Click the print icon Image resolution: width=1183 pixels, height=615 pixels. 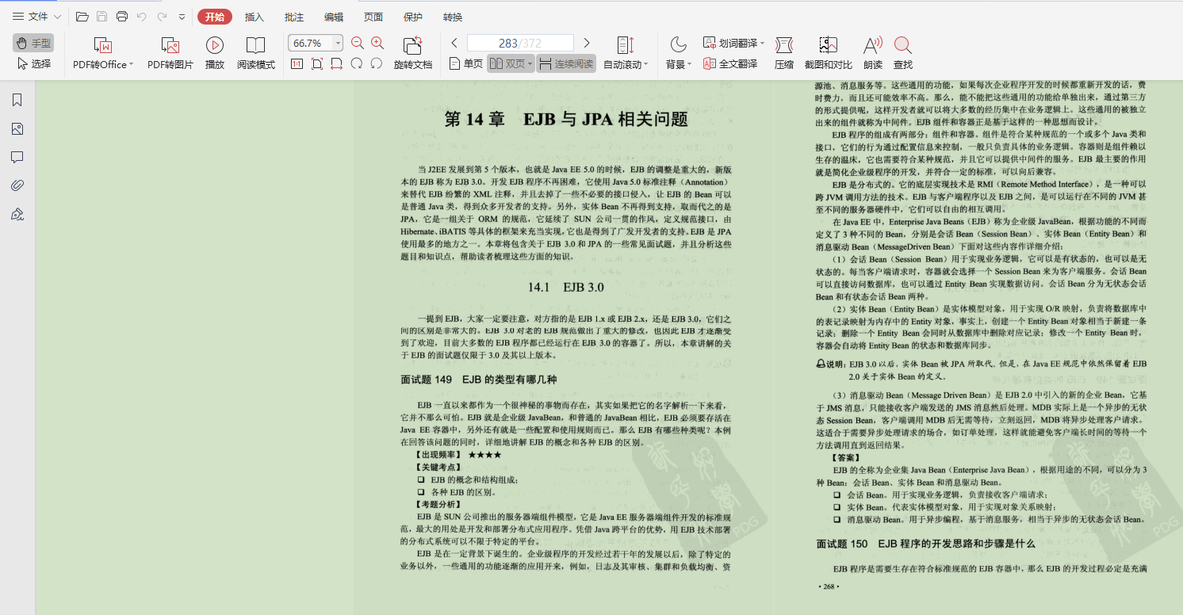click(121, 17)
